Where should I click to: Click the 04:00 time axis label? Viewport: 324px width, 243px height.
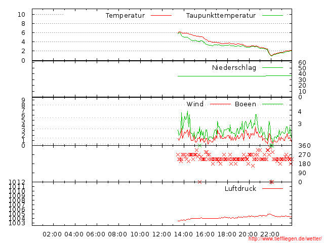(x=74, y=234)
